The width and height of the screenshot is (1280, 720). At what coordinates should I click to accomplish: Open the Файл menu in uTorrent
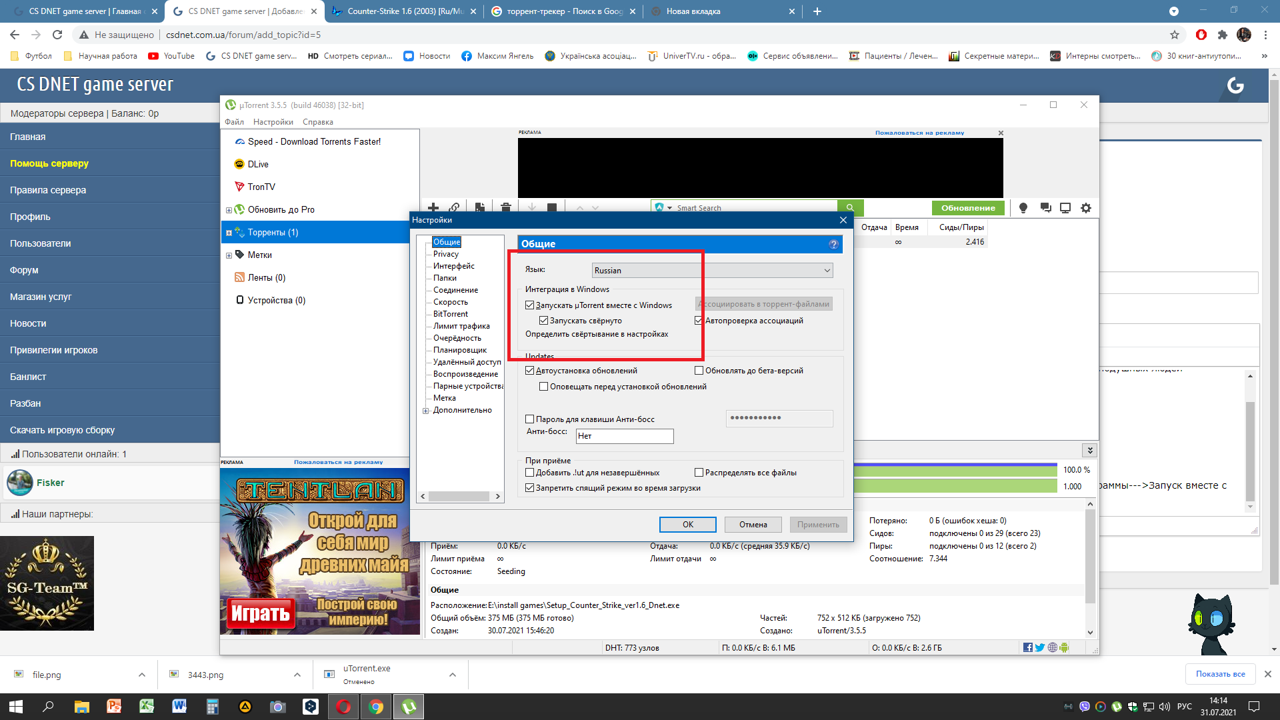click(234, 122)
